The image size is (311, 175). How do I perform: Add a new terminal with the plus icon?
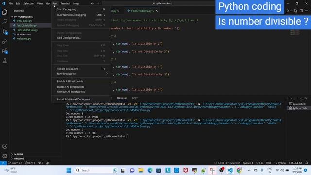click(288, 98)
